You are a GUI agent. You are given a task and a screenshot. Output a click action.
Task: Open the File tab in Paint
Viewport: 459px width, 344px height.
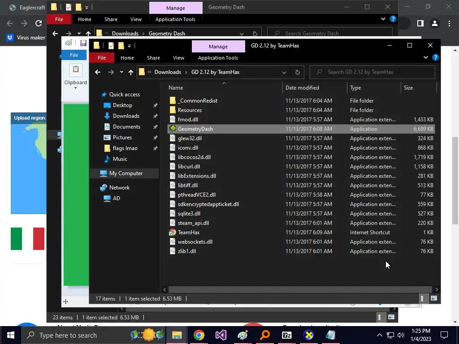point(74,55)
